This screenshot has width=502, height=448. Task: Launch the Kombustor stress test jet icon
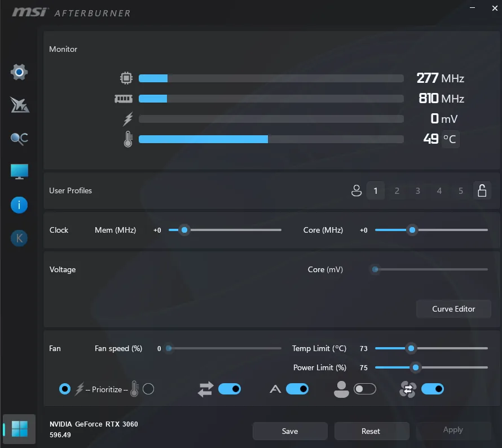pyautogui.click(x=20, y=105)
